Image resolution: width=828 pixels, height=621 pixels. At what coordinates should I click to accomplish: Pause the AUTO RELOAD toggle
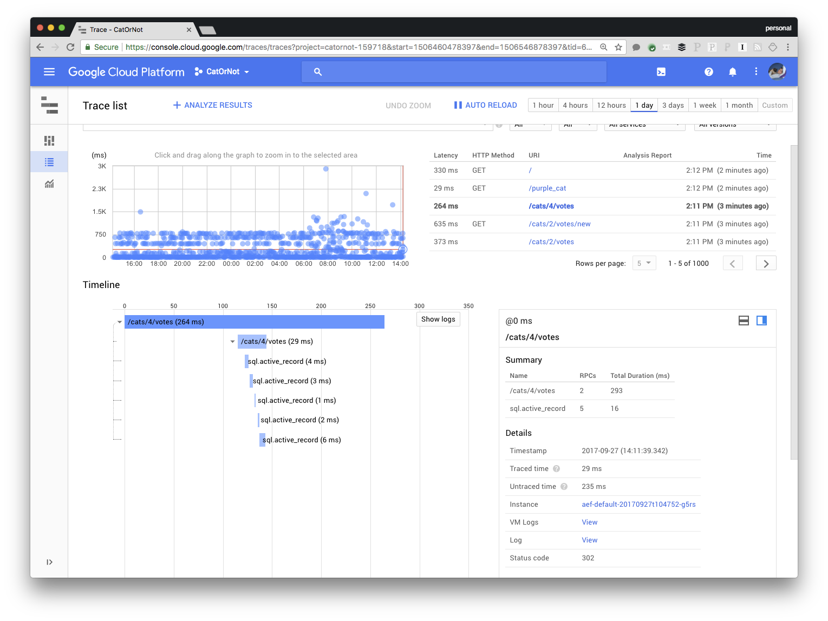486,105
